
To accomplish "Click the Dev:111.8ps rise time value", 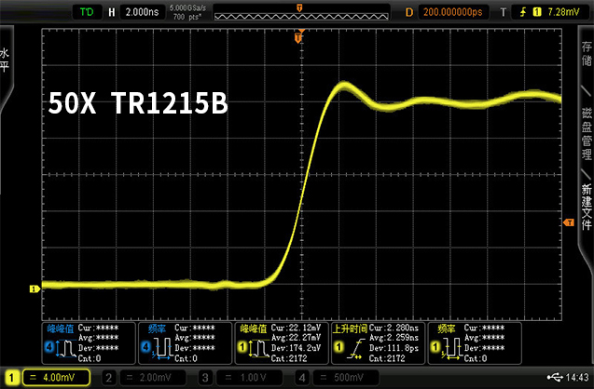I will pyautogui.click(x=394, y=348).
